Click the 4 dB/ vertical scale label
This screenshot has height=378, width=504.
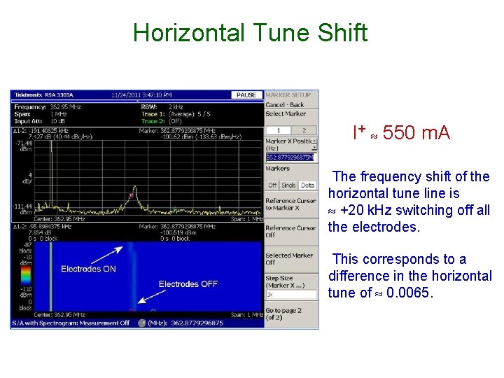click(x=27, y=178)
